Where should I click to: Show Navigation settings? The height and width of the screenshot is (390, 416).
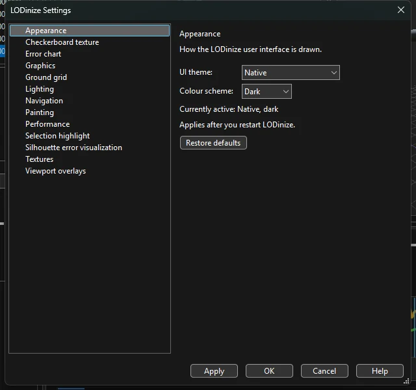pos(90,101)
